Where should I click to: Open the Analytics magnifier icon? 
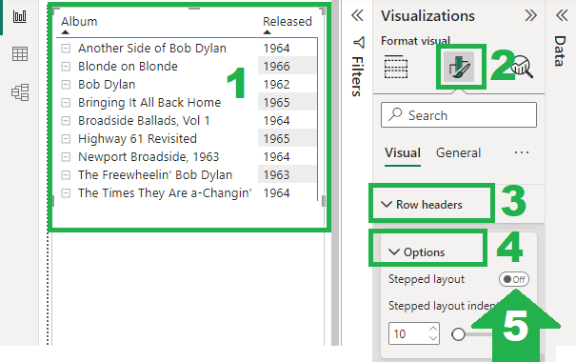pos(522,67)
